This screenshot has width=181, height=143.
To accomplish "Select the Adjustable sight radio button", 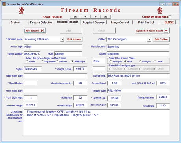I will (42, 61).
